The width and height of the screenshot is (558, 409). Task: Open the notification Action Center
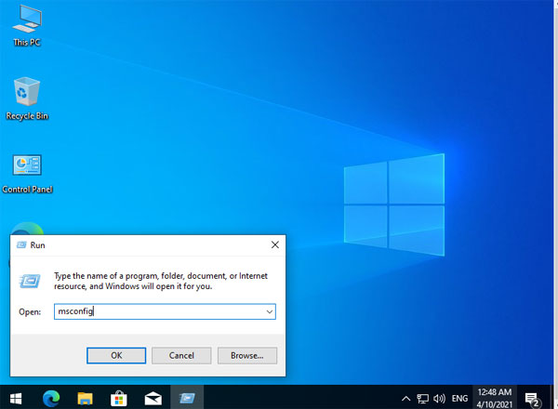(x=533, y=397)
